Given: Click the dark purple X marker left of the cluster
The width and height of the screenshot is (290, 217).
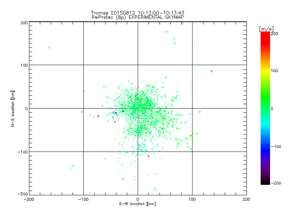Looking at the screenshot, I should coord(98,116).
